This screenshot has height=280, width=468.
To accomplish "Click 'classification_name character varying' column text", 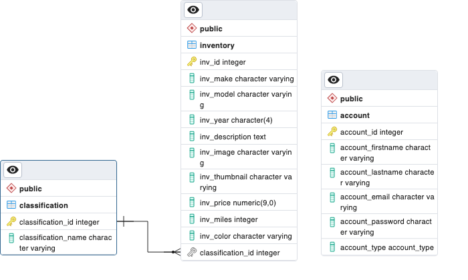I will click(x=66, y=243).
